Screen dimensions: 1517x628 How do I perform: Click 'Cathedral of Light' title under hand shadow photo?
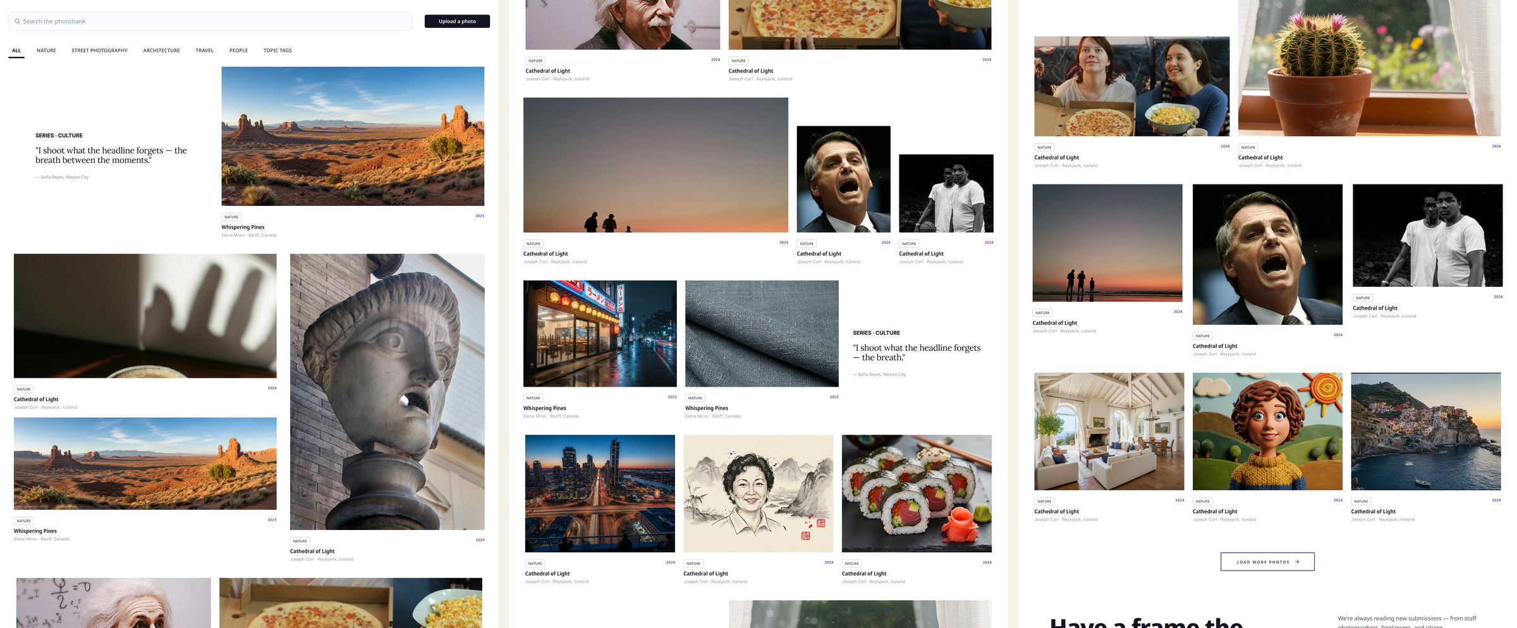(x=36, y=399)
